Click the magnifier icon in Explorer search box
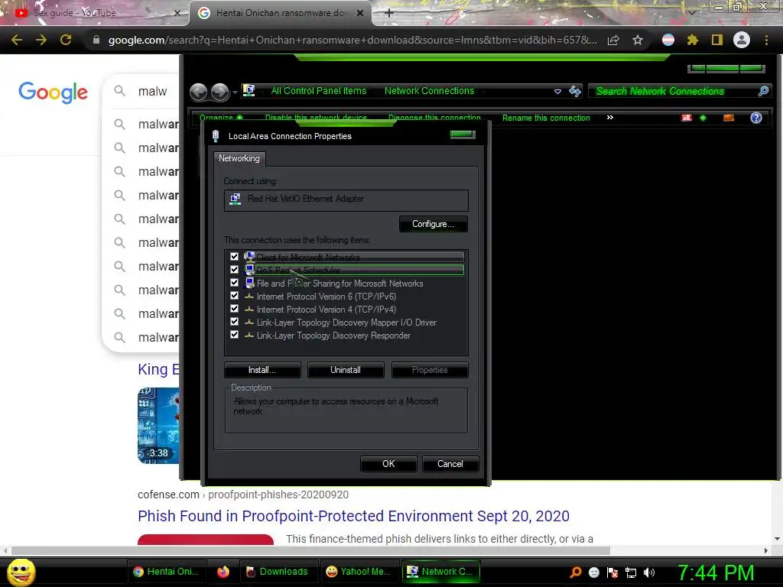The height and width of the screenshot is (587, 783). (763, 92)
